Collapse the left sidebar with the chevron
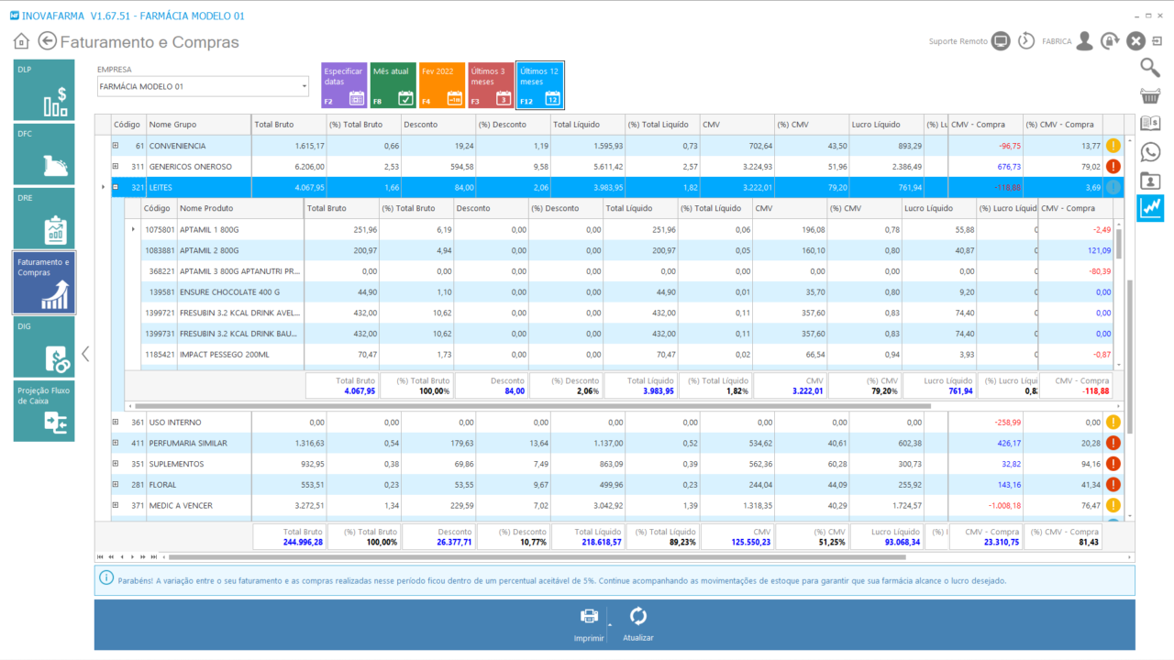 [x=85, y=354]
